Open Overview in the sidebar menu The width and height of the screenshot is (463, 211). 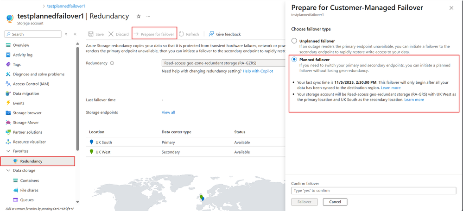click(21, 45)
